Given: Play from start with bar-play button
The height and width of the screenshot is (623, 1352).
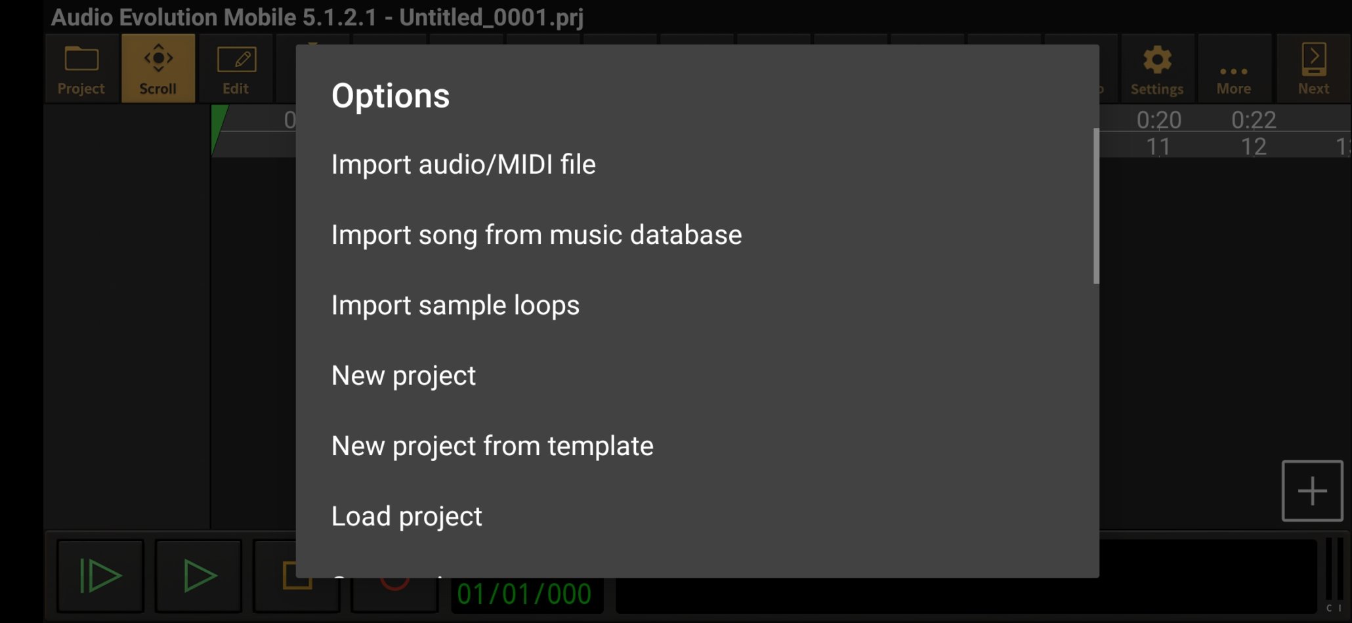Looking at the screenshot, I should pos(100,576).
